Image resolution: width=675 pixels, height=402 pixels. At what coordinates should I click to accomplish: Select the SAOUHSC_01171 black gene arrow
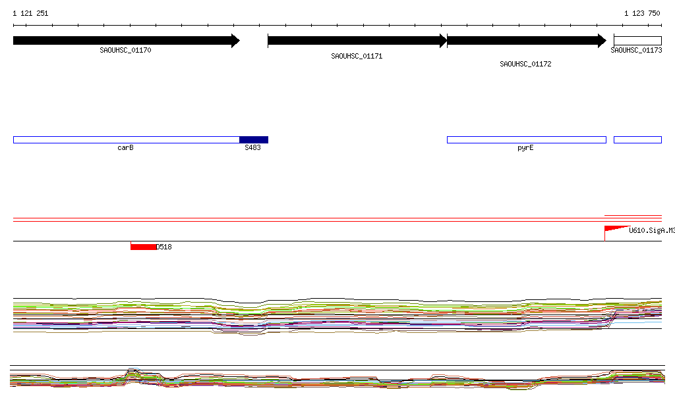[x=356, y=41]
